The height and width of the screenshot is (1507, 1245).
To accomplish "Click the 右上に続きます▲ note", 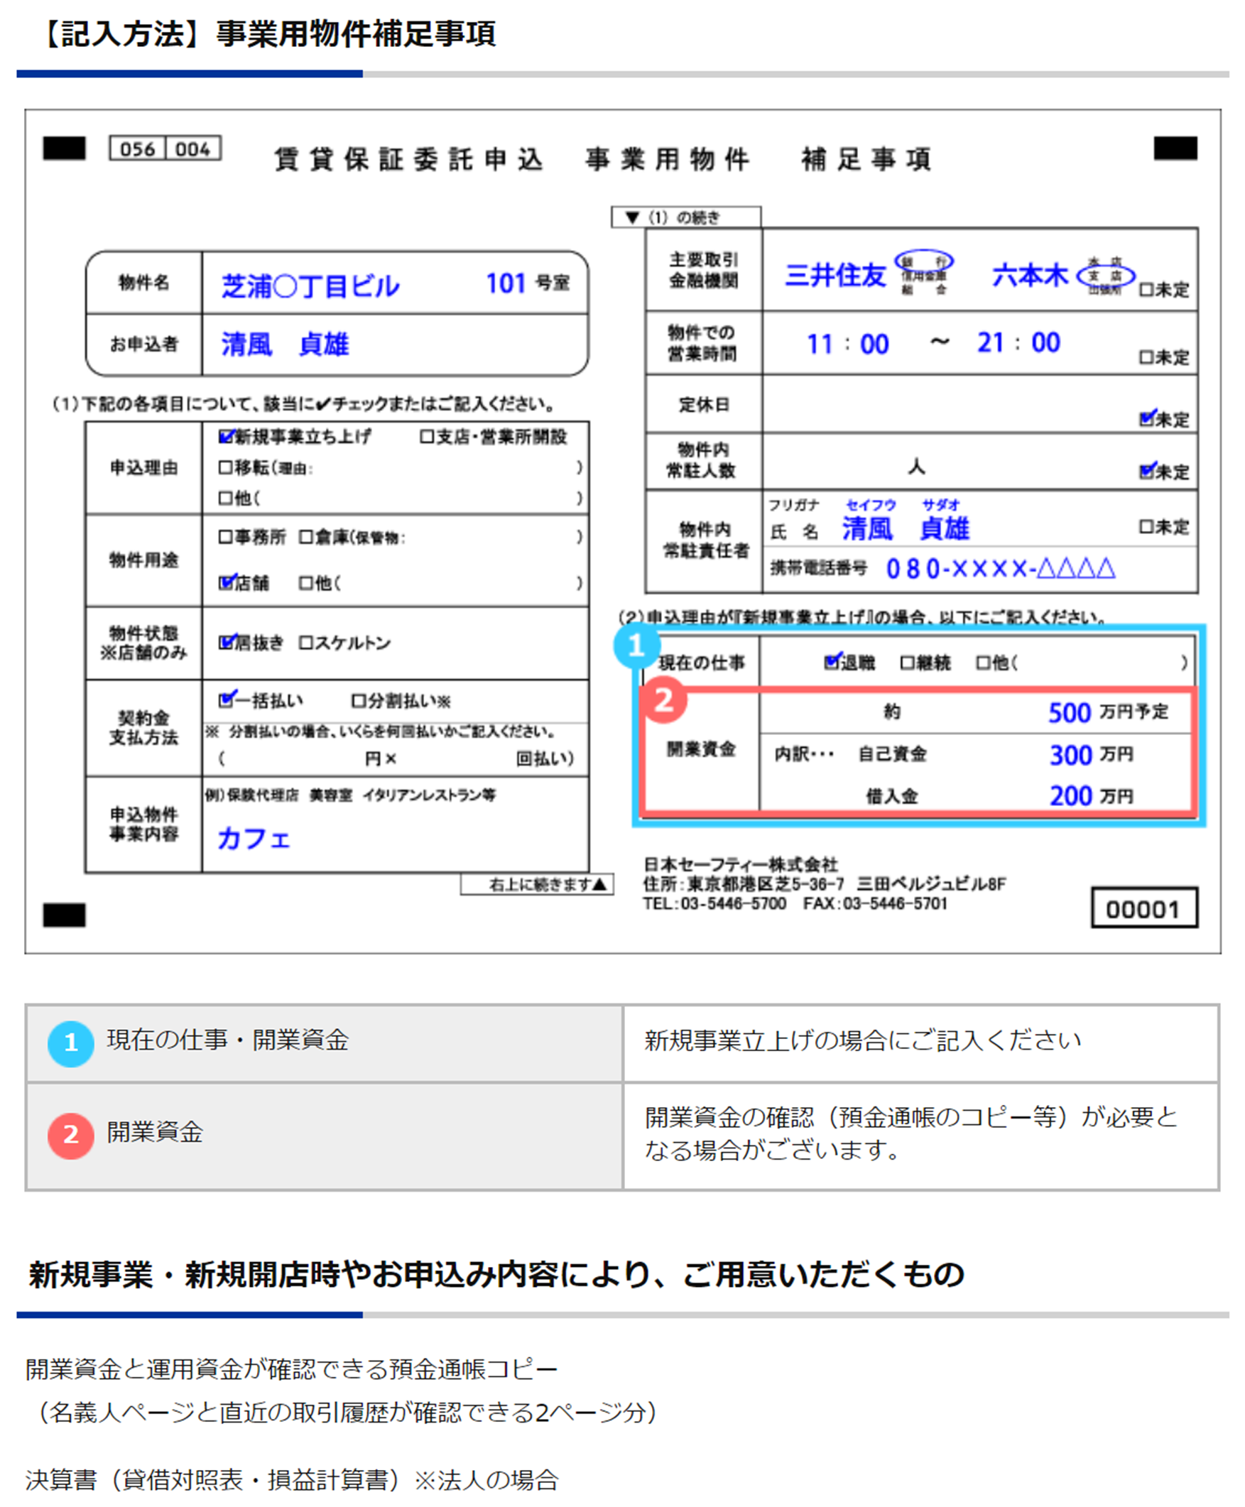I will 537,885.
